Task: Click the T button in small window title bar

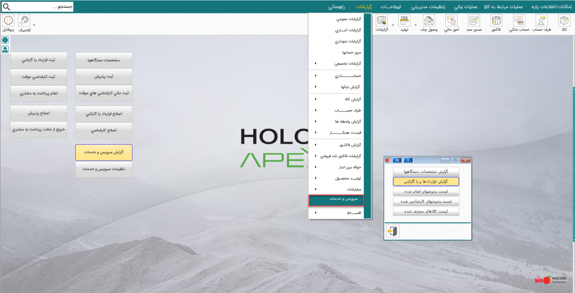Action: pos(408,160)
